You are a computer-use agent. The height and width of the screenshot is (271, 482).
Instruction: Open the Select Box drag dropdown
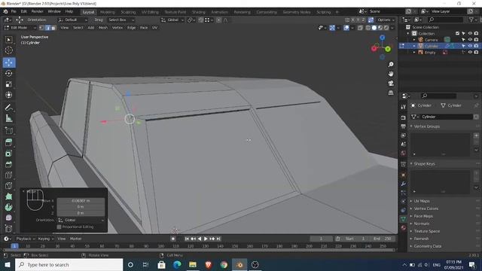[121, 20]
